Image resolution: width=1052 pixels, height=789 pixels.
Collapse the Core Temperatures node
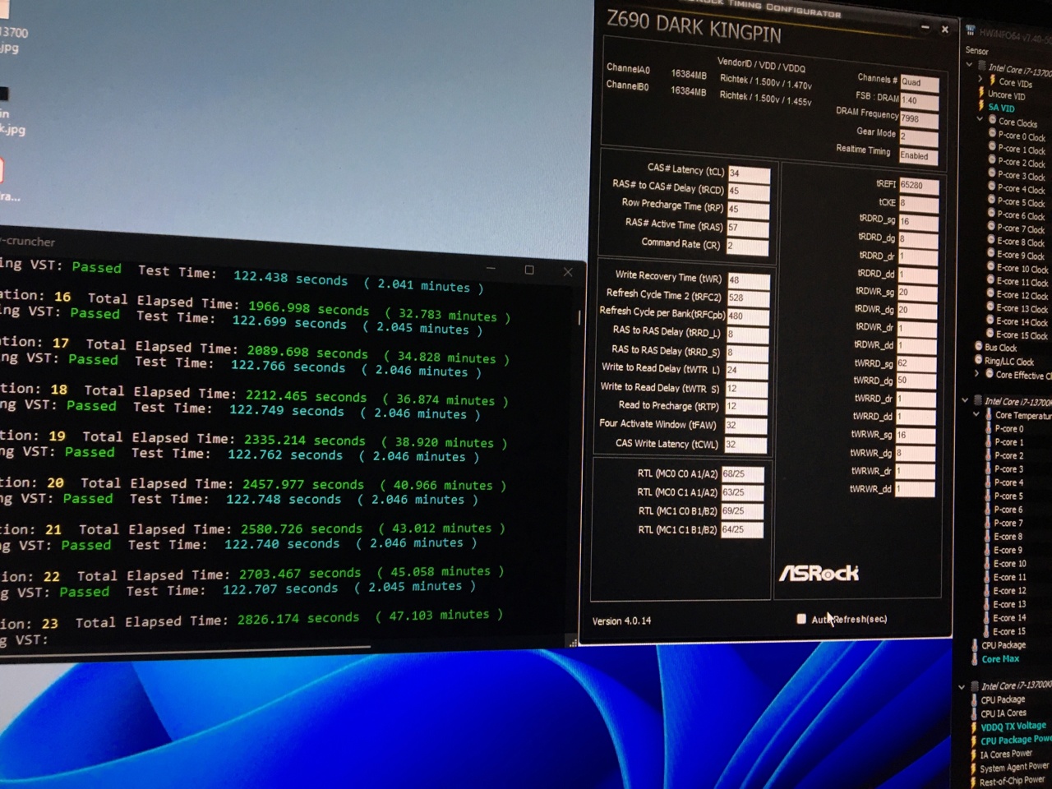[x=976, y=414]
